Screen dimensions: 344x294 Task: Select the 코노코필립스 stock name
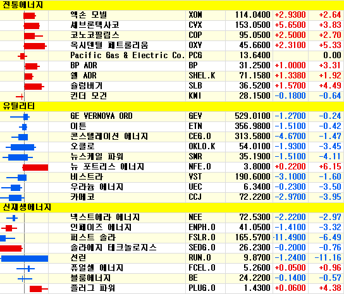point(95,35)
